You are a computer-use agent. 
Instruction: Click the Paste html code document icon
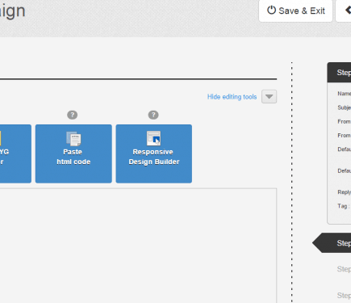pos(73,139)
